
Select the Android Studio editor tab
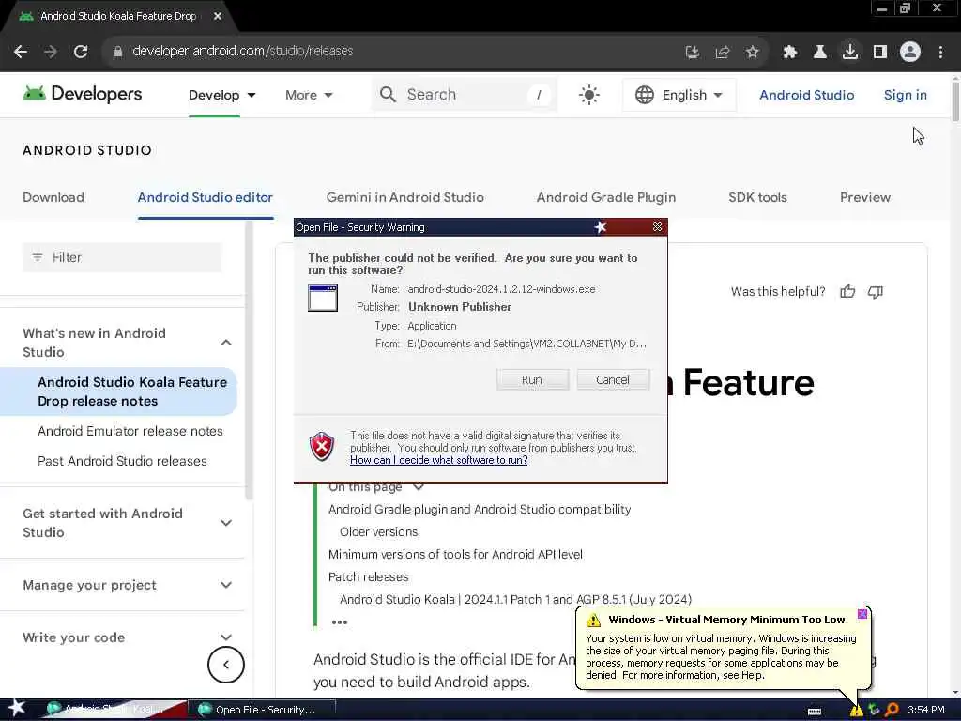pos(206,197)
